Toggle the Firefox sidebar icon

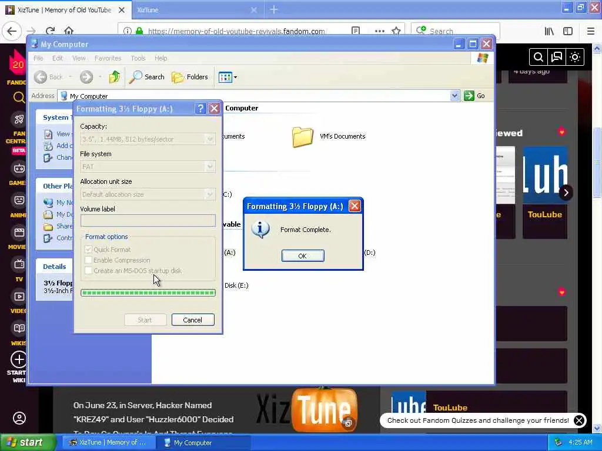[568, 31]
